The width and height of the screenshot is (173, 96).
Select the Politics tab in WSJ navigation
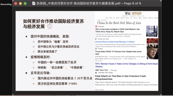pyautogui.click(x=118, y=18)
